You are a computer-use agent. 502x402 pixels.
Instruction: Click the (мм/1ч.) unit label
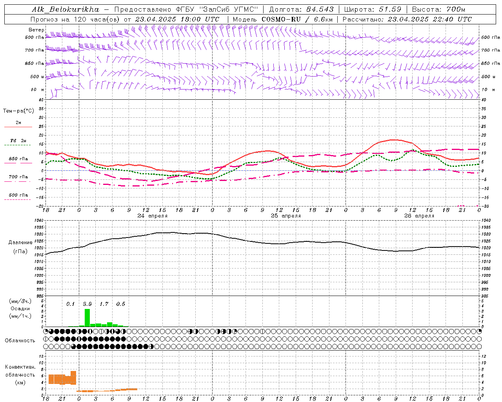tap(20, 316)
